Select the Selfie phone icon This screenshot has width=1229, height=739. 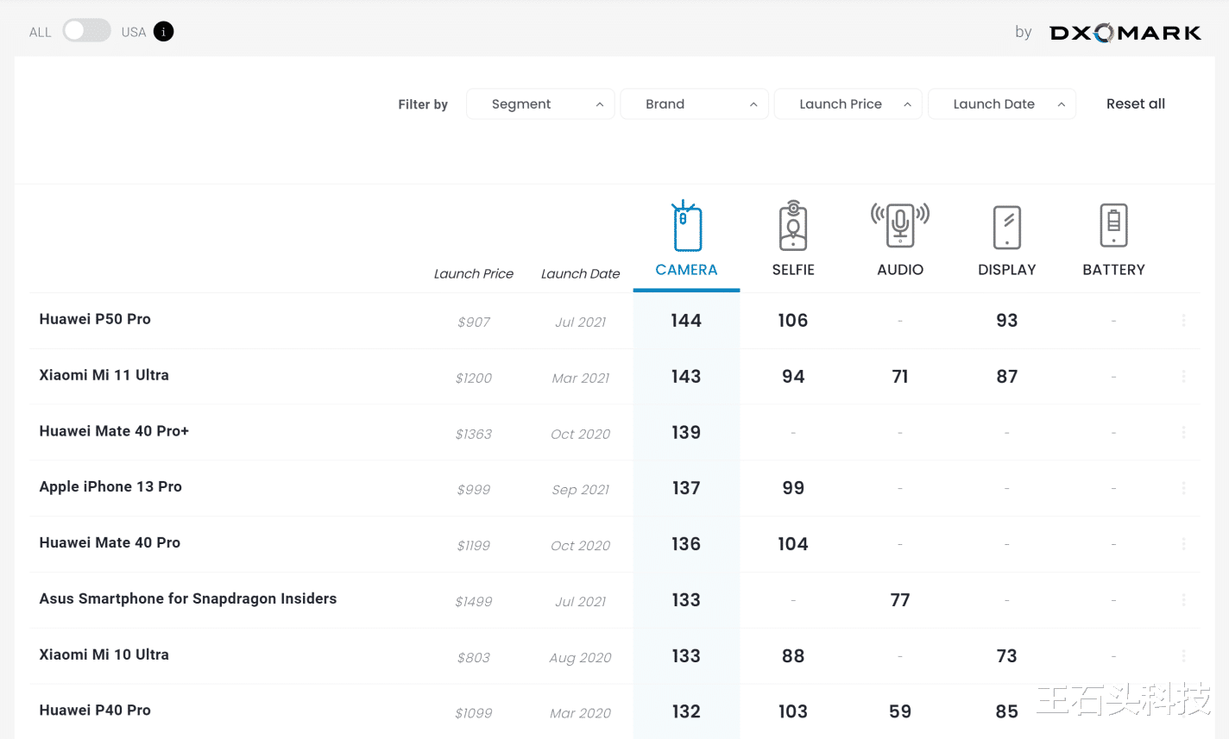coord(793,225)
